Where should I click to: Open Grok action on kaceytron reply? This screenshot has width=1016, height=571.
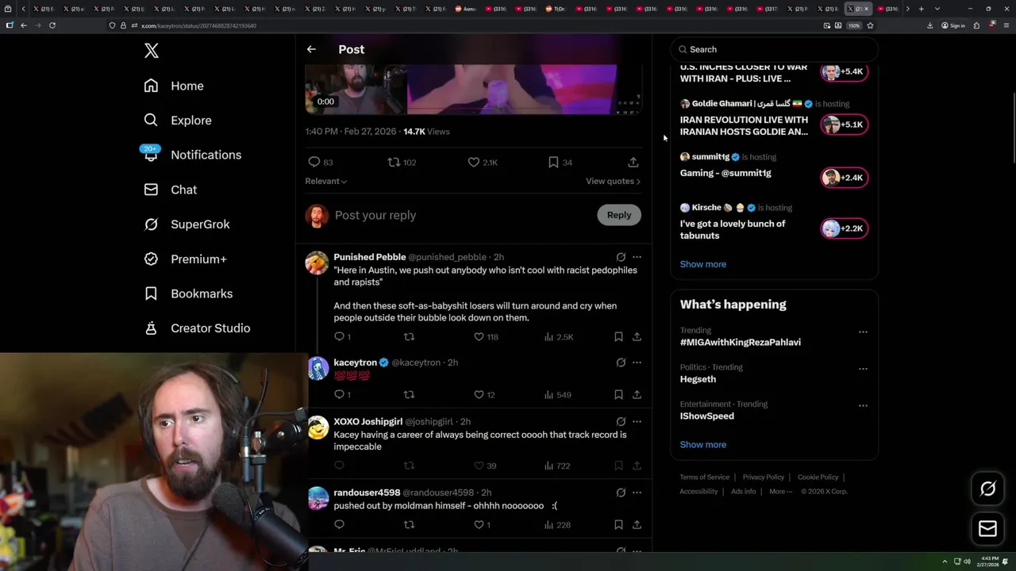pyautogui.click(x=621, y=362)
